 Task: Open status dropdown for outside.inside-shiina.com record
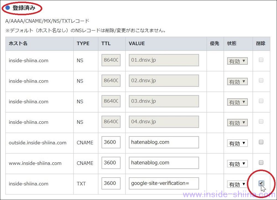(x=237, y=143)
